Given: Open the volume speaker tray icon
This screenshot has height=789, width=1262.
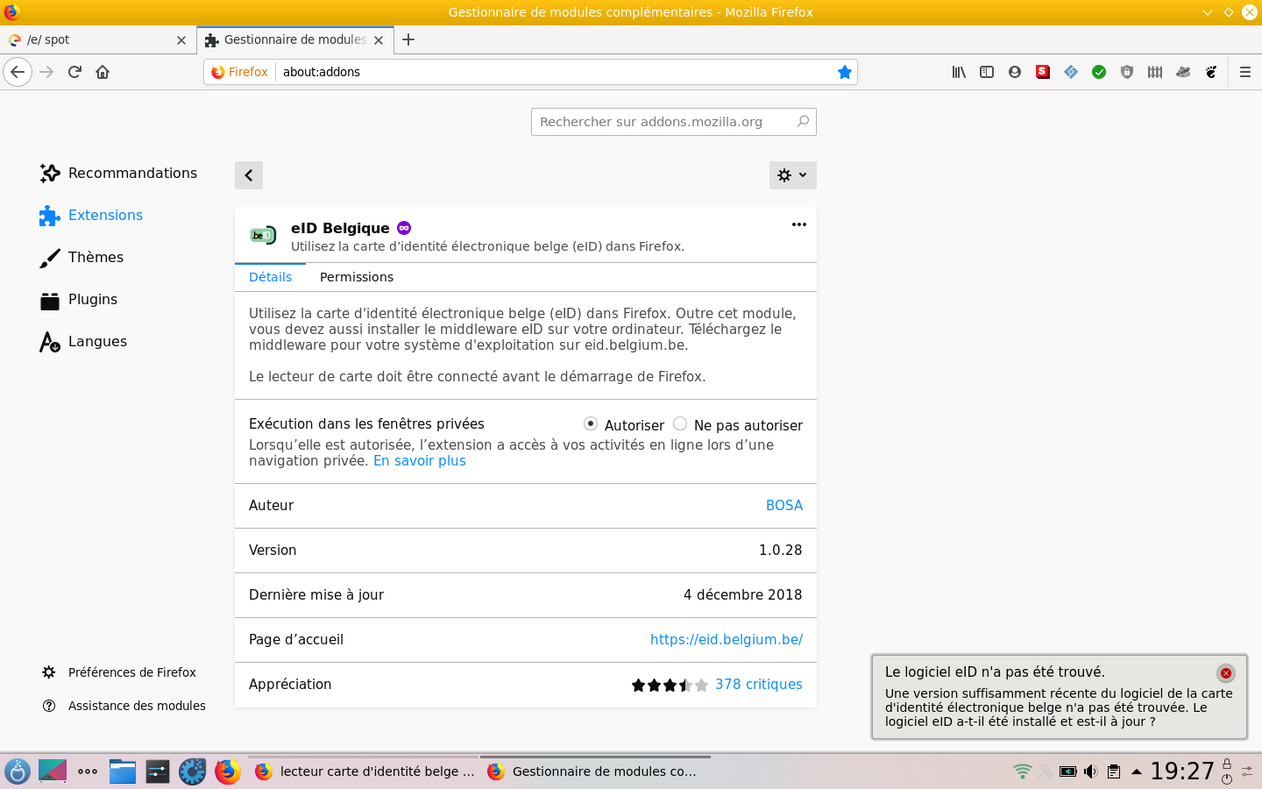Looking at the screenshot, I should click(x=1090, y=771).
